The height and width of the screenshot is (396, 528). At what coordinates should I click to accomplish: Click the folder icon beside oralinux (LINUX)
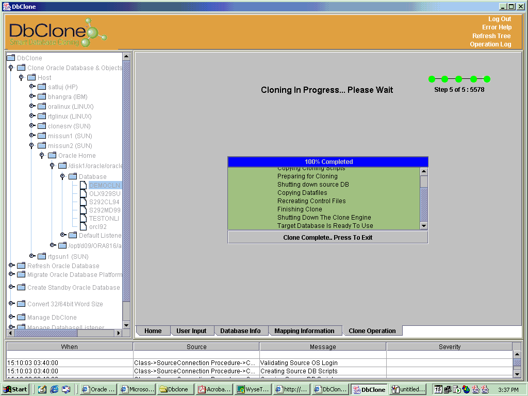point(42,106)
